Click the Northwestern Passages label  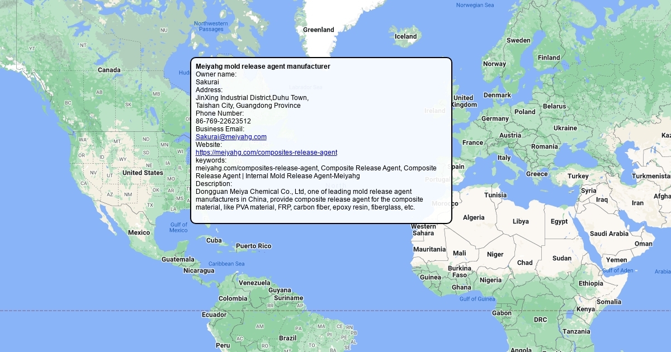[x=211, y=26]
